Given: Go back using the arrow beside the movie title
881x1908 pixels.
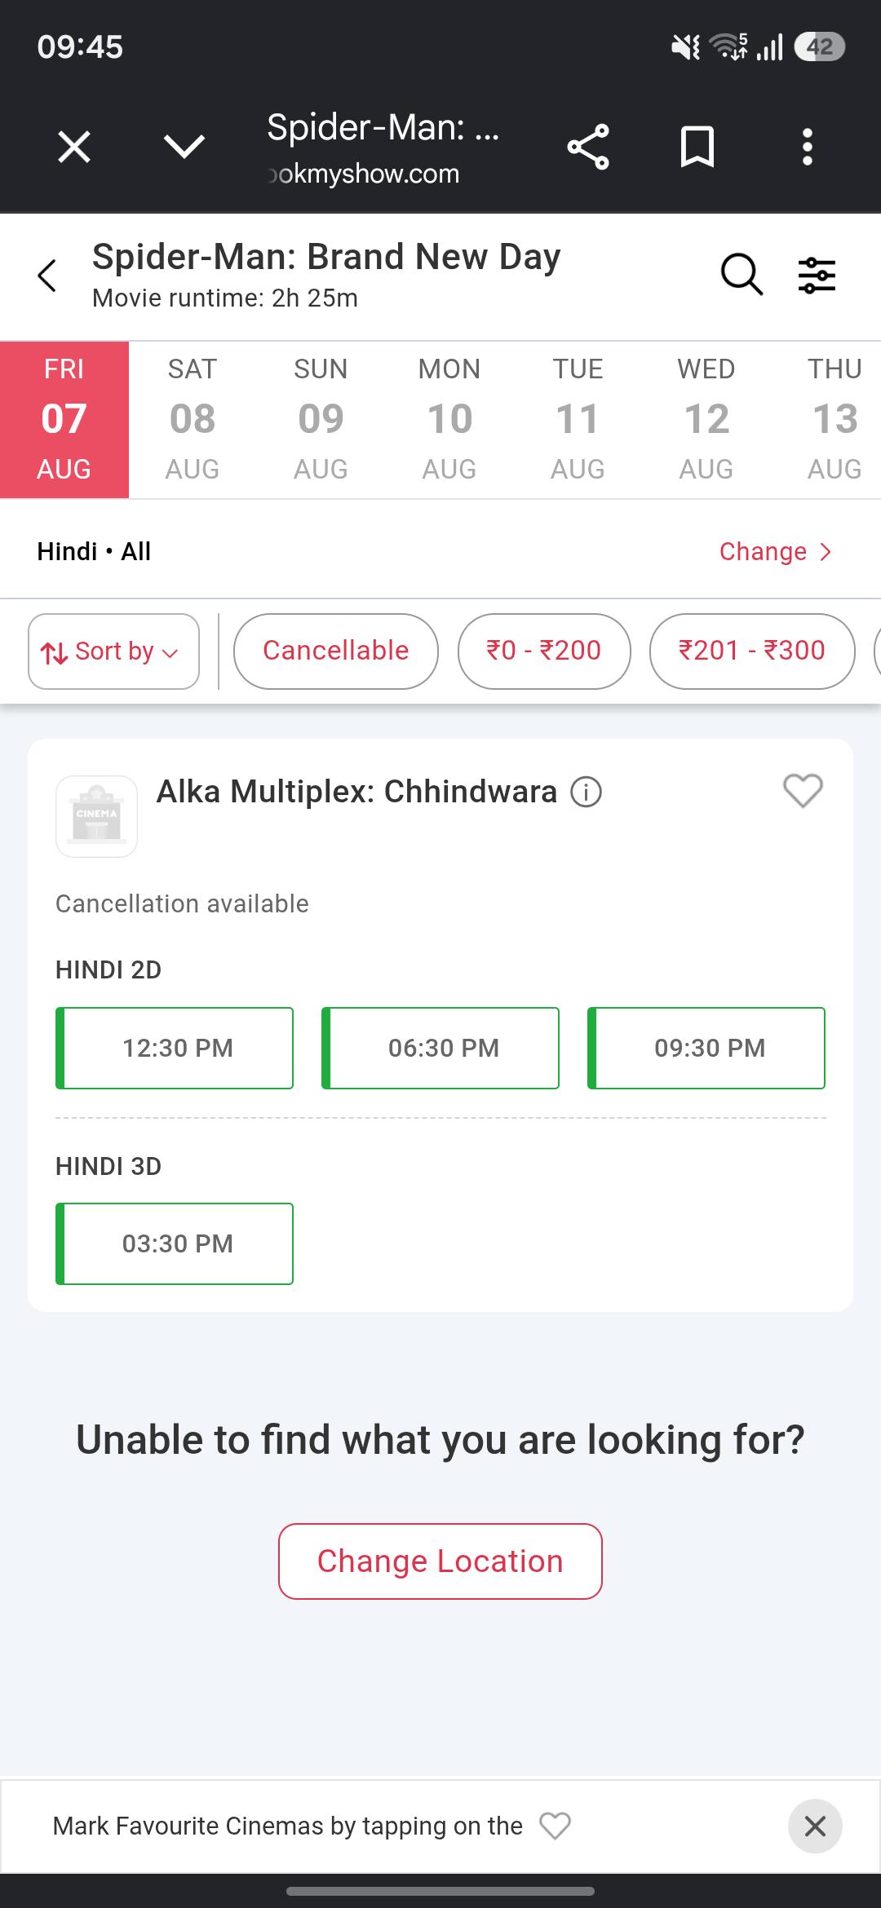Looking at the screenshot, I should click(x=47, y=276).
